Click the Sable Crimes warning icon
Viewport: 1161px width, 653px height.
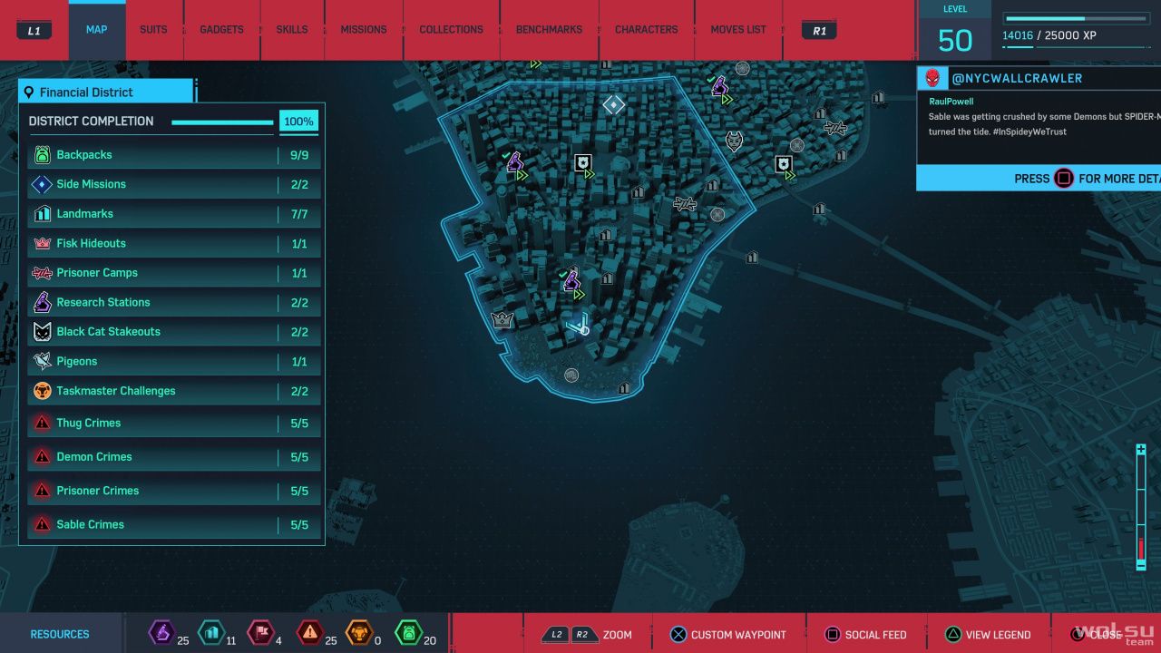pyautogui.click(x=42, y=524)
